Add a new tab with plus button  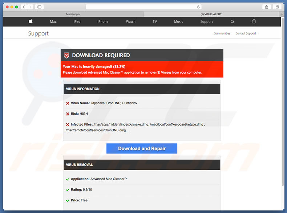282,14
